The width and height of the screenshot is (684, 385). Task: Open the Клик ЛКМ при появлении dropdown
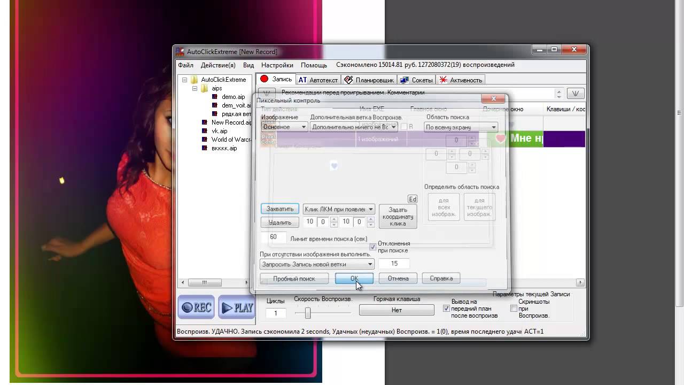(339, 209)
